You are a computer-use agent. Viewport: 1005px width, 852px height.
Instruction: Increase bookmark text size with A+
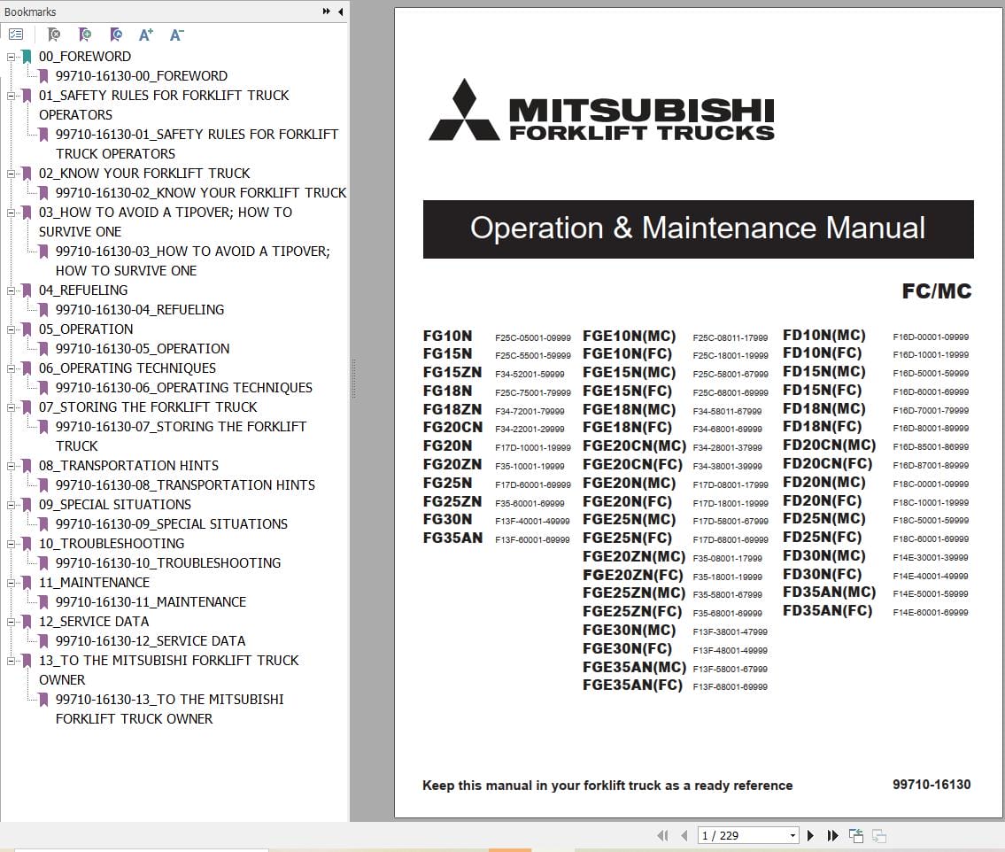pos(146,35)
